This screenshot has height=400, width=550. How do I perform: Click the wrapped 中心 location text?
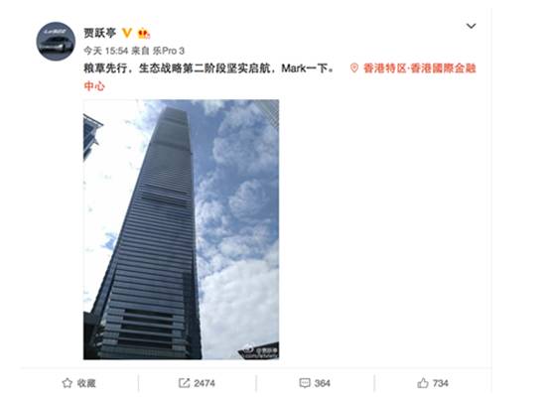click(x=94, y=86)
